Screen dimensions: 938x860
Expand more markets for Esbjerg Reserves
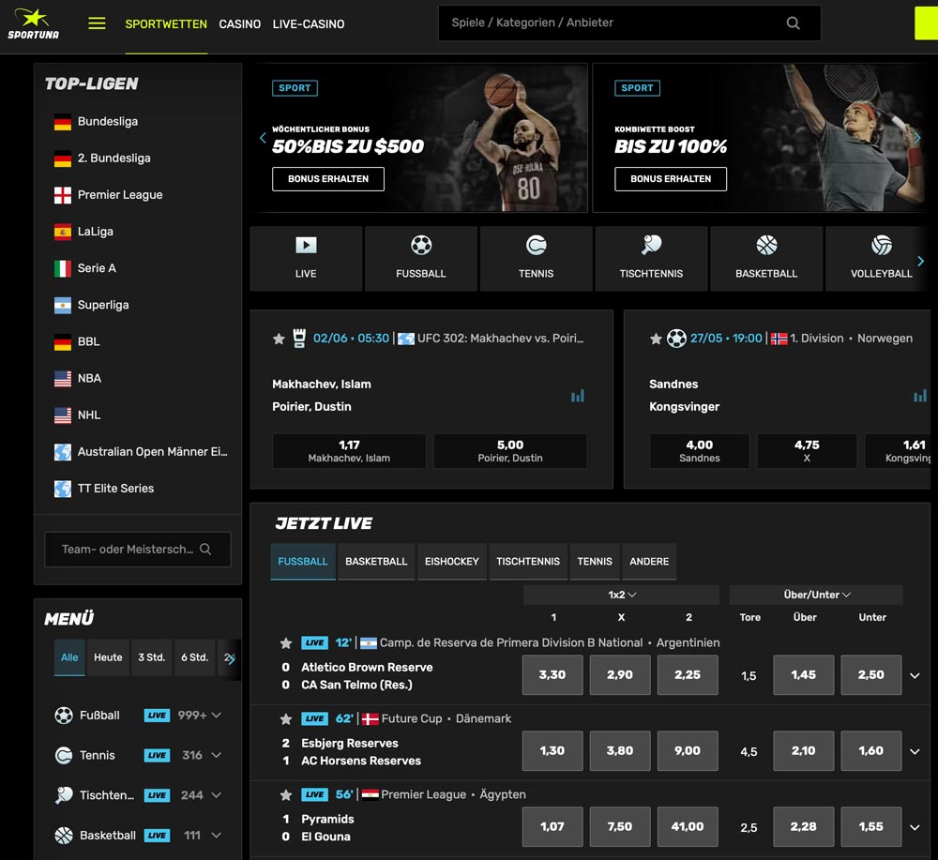915,751
